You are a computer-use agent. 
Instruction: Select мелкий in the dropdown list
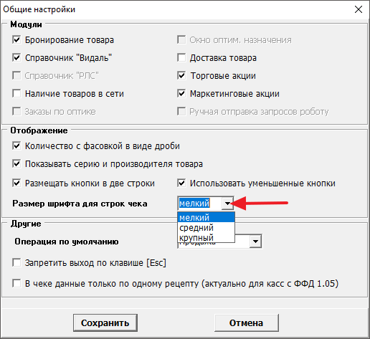[x=206, y=217]
